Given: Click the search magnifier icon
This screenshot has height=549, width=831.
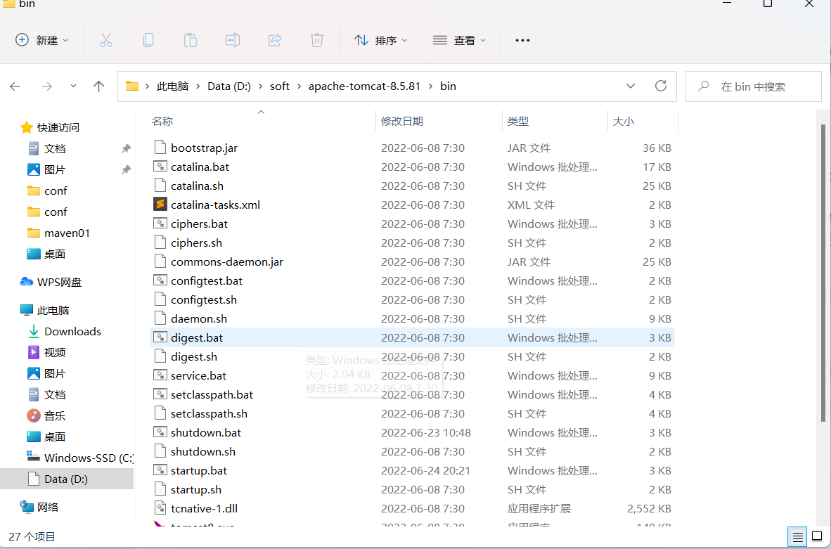Looking at the screenshot, I should tap(703, 86).
